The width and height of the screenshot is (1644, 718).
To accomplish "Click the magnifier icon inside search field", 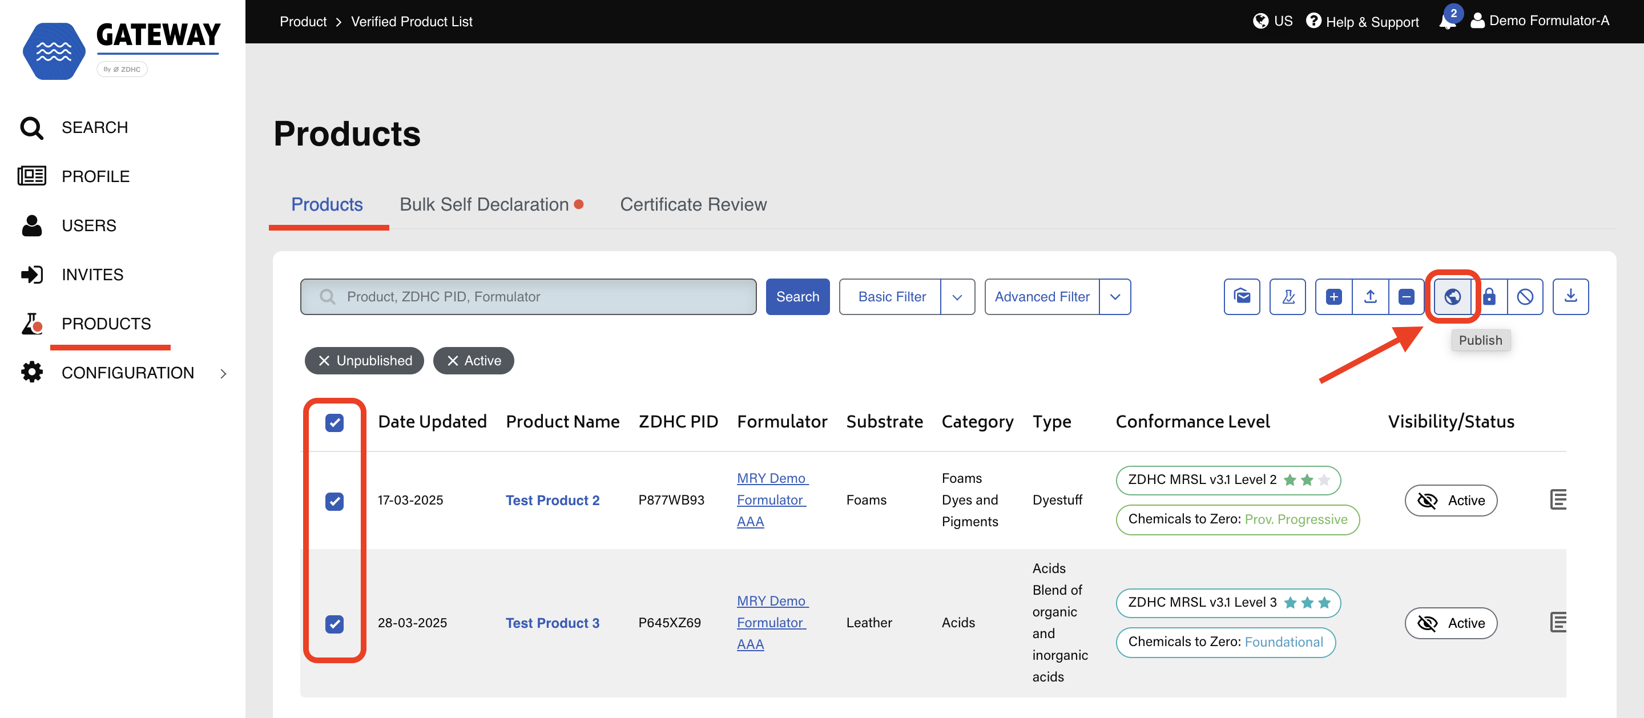I will coord(327,297).
